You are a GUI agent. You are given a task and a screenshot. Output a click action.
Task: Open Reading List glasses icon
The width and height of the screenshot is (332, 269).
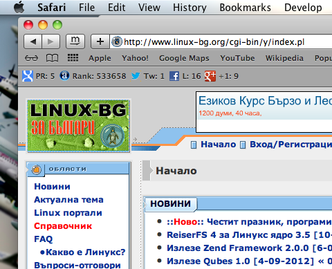[31, 58]
